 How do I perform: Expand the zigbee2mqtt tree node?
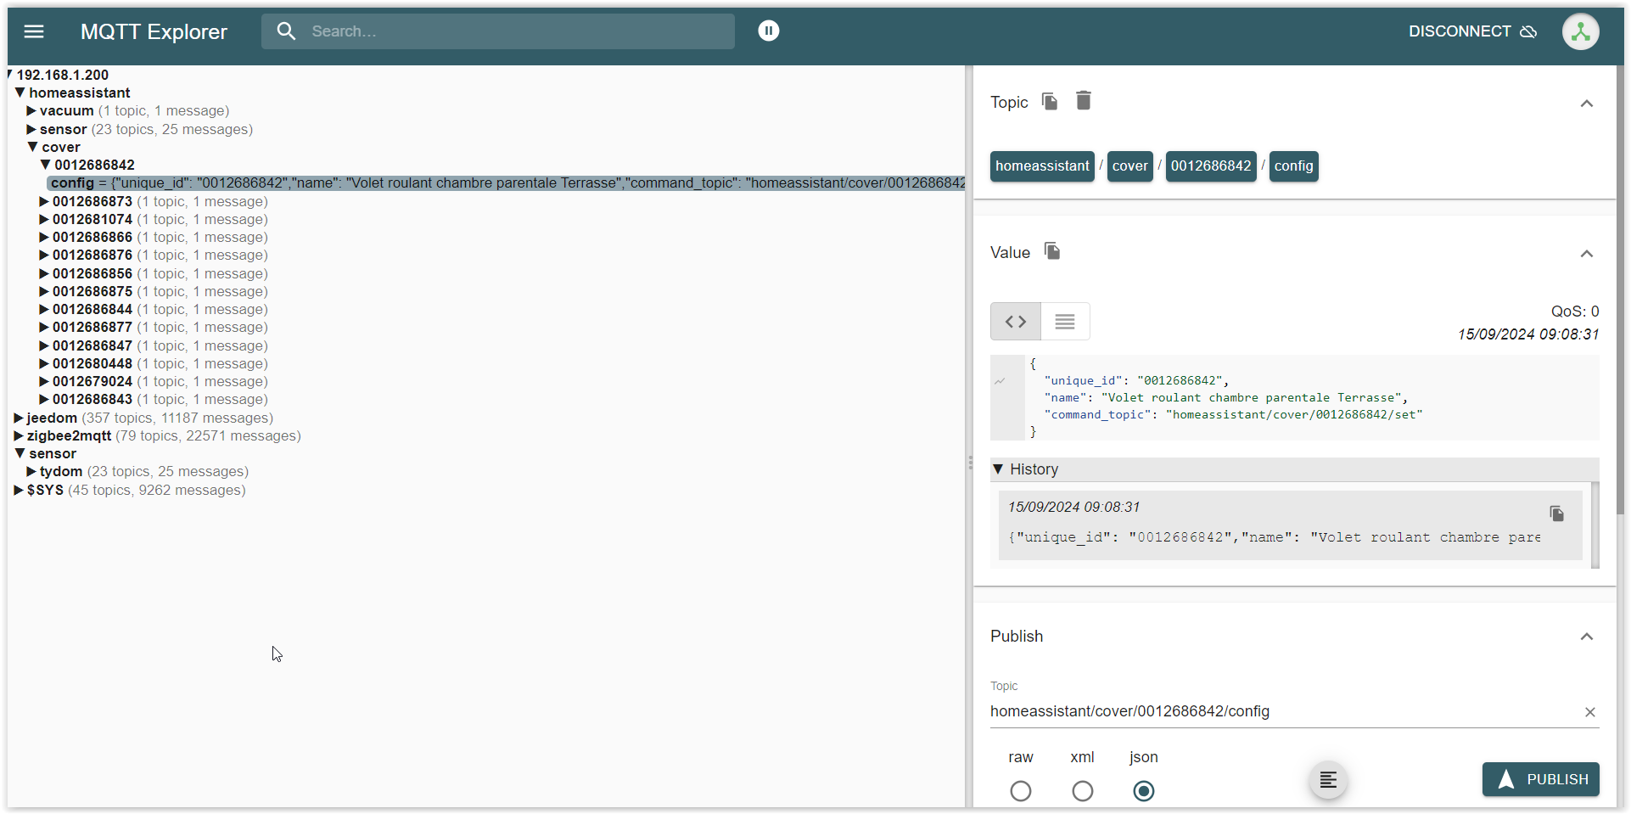tap(19, 435)
